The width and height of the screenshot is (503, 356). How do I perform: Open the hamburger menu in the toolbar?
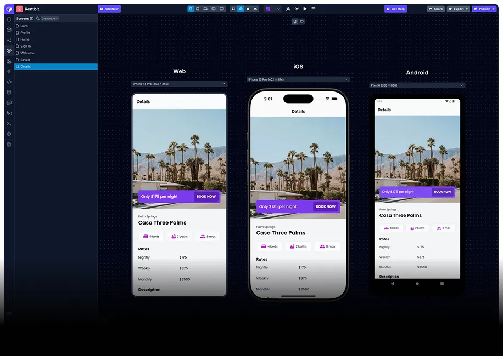[x=313, y=9]
